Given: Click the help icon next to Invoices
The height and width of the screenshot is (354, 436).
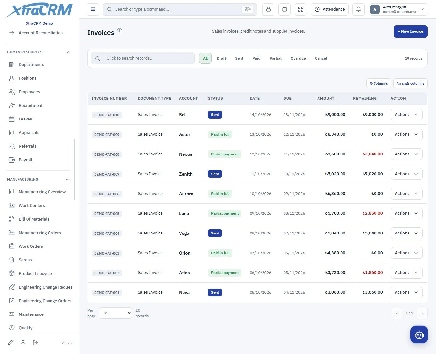Looking at the screenshot, I should 120,29.
